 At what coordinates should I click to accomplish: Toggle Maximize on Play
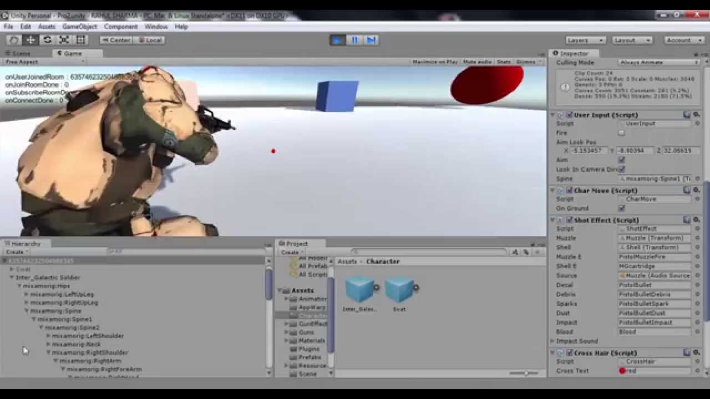coord(435,62)
